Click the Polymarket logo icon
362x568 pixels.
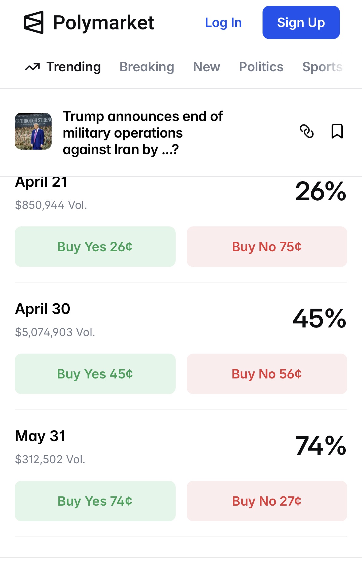[33, 22]
